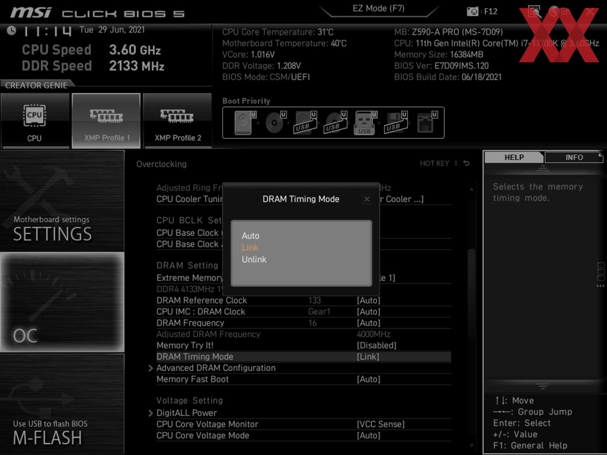Enable XMP Profile 1 tile
The width and height of the screenshot is (607, 455).
[x=106, y=121]
